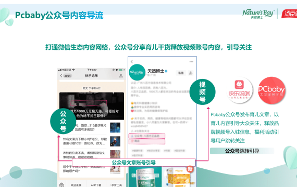Open the 公众号: 八百方正品药 link
This screenshot has width=297, height=187.
tap(147, 136)
